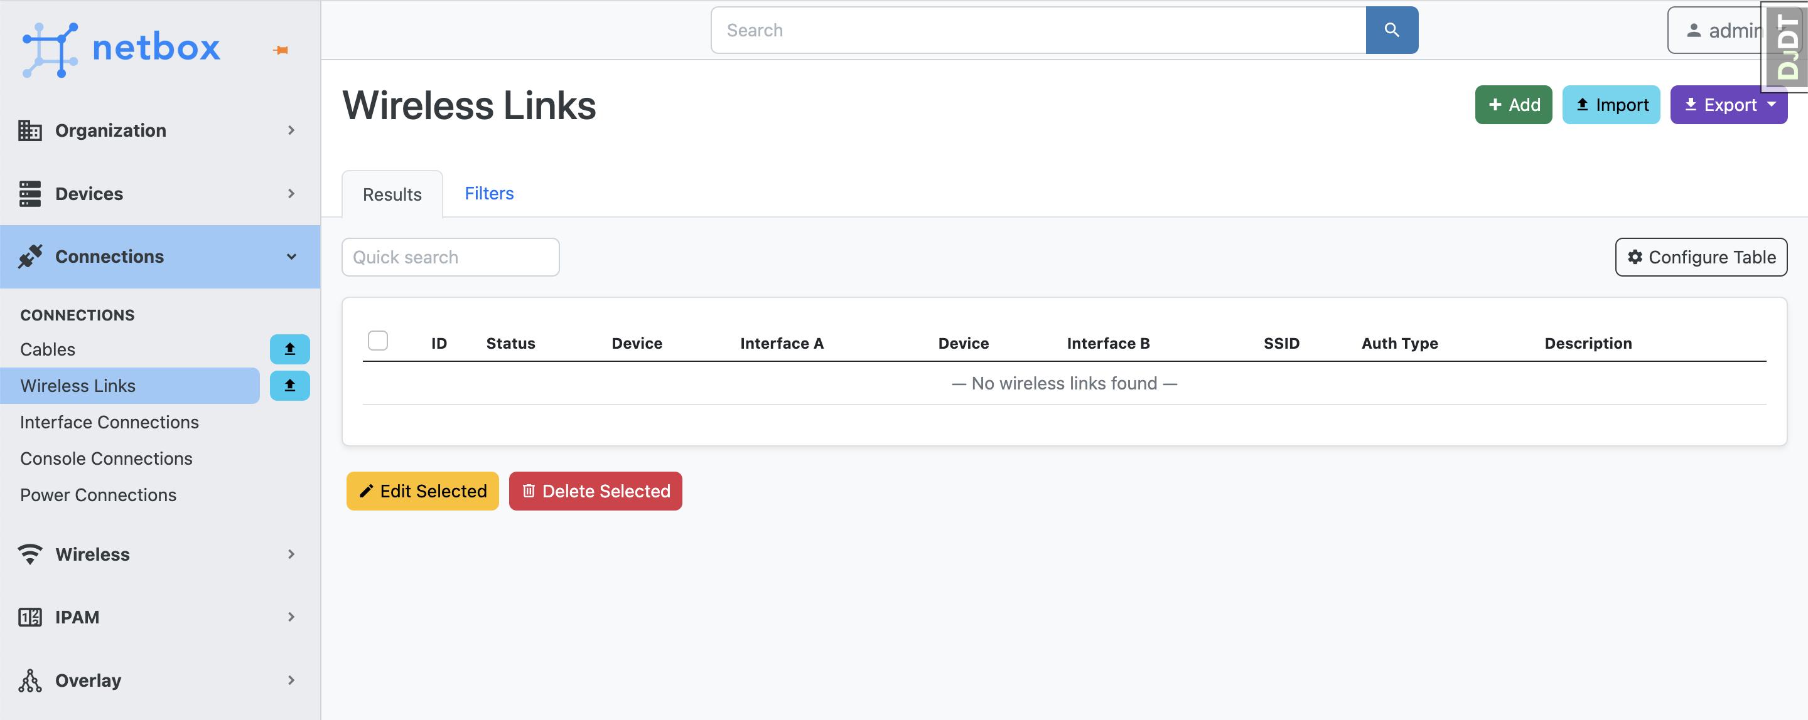Screen dimensions: 1808x720
Task: Collapse the Connections section
Action: (291, 257)
